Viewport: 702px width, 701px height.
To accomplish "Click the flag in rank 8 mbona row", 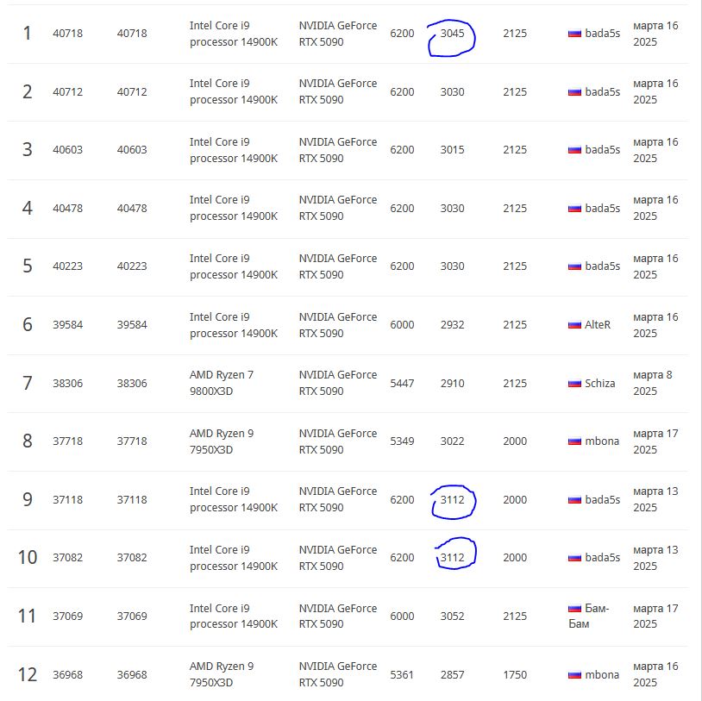I will (x=574, y=441).
